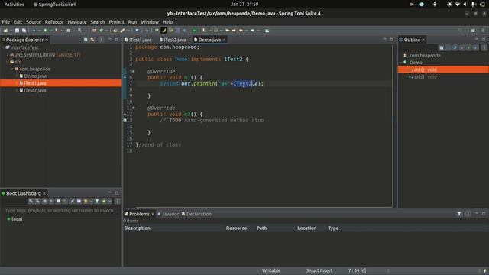
Task: Collapse the src folder node
Action: coord(8,62)
